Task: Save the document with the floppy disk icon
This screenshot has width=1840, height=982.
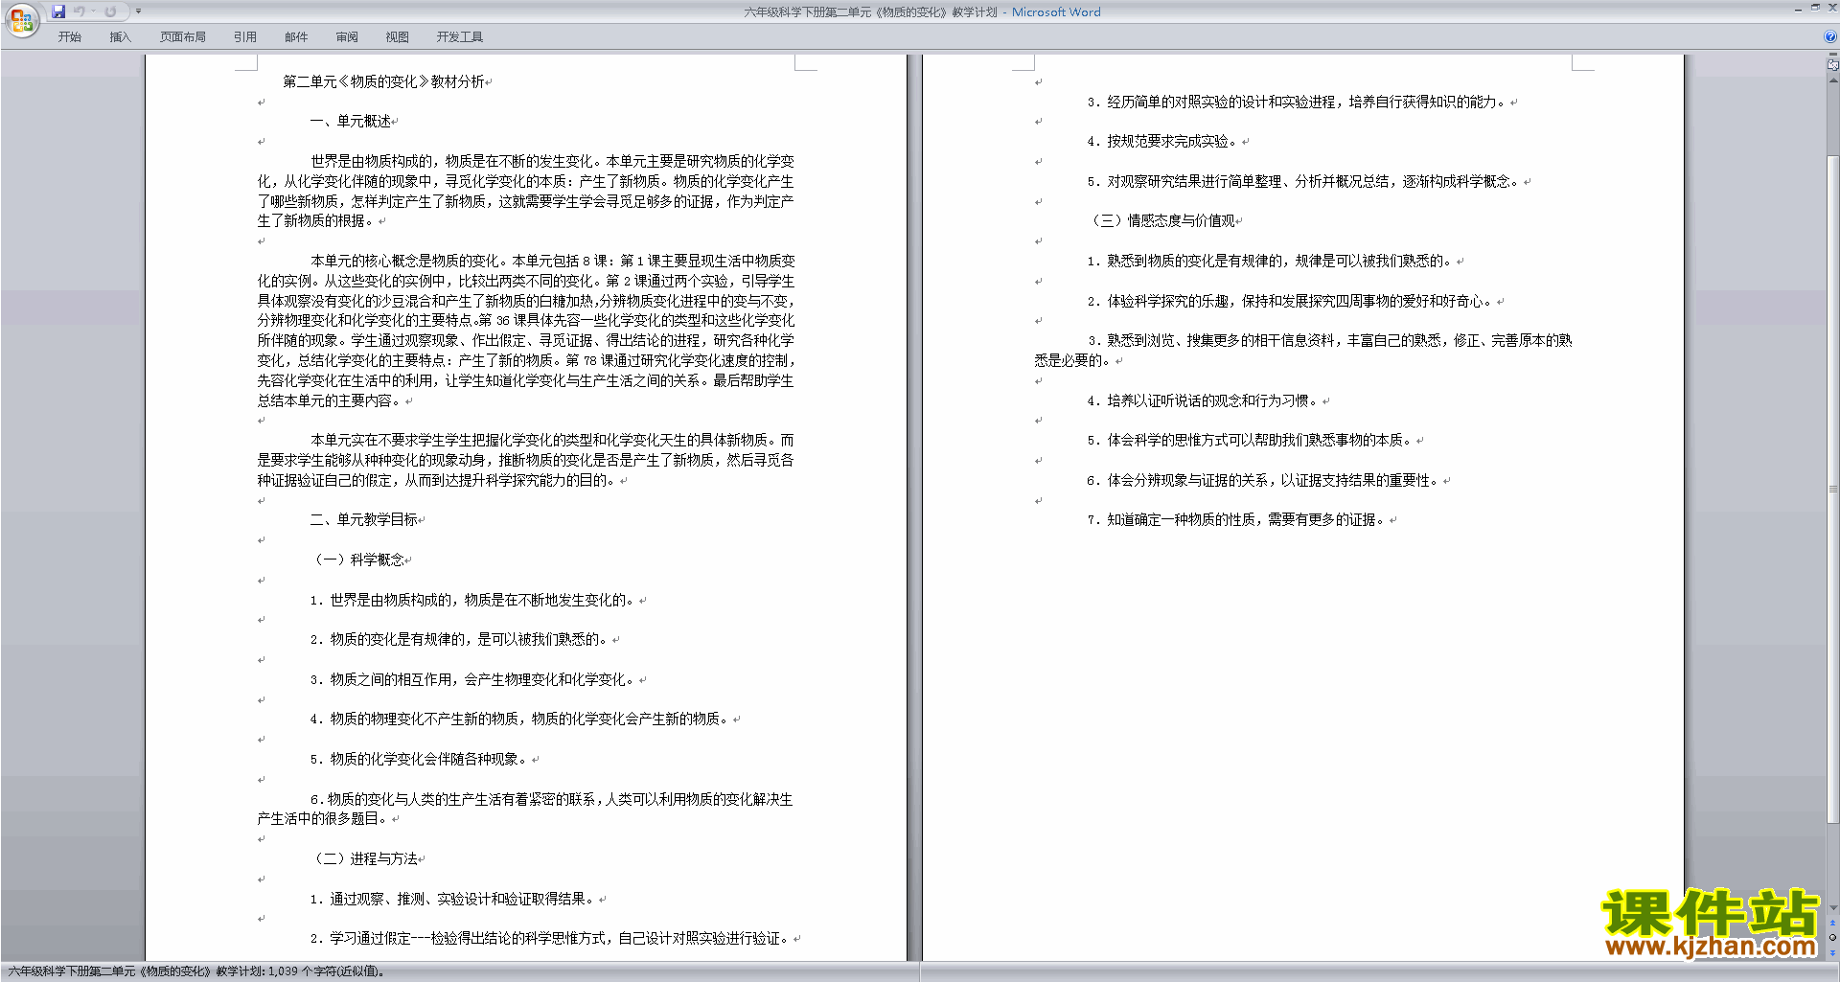Action: coord(58,11)
